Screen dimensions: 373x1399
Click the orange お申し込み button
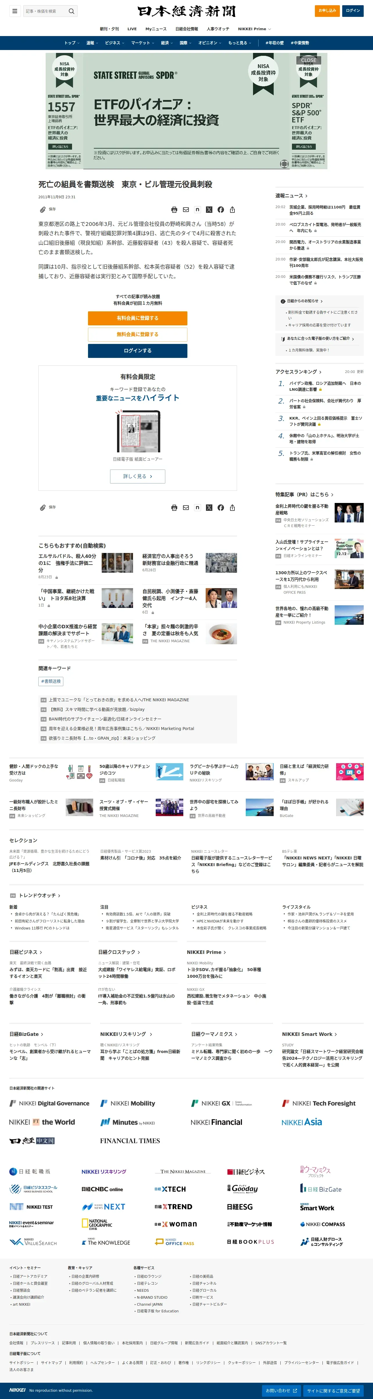[327, 10]
